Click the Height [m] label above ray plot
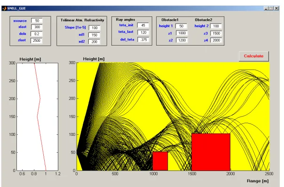284x187 pixels. click(94, 59)
